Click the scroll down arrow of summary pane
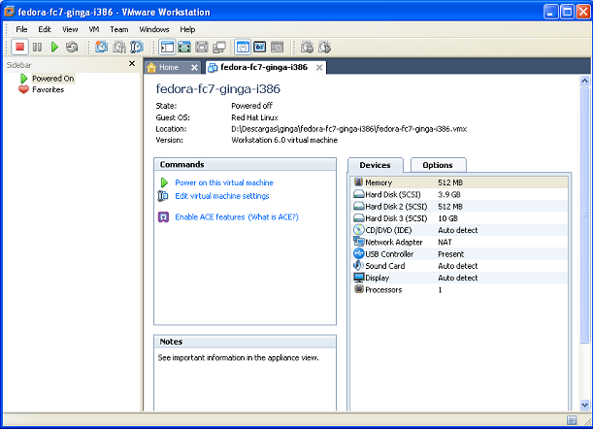This screenshot has width=593, height=430. coord(584,406)
